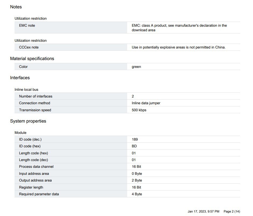Click the Notes section heading
Screen dimensions: 253x216
(16, 7)
